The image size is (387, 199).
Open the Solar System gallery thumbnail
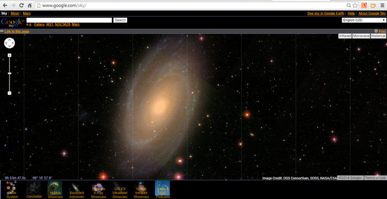point(12,190)
